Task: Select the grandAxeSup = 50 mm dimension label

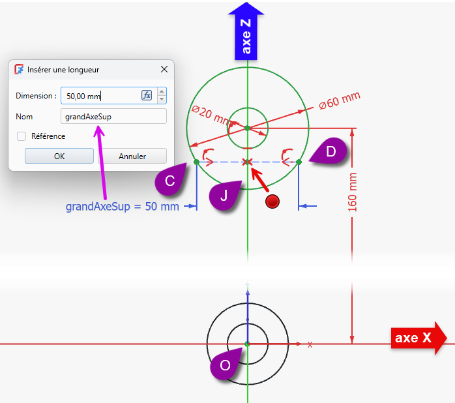Action: coord(122,207)
